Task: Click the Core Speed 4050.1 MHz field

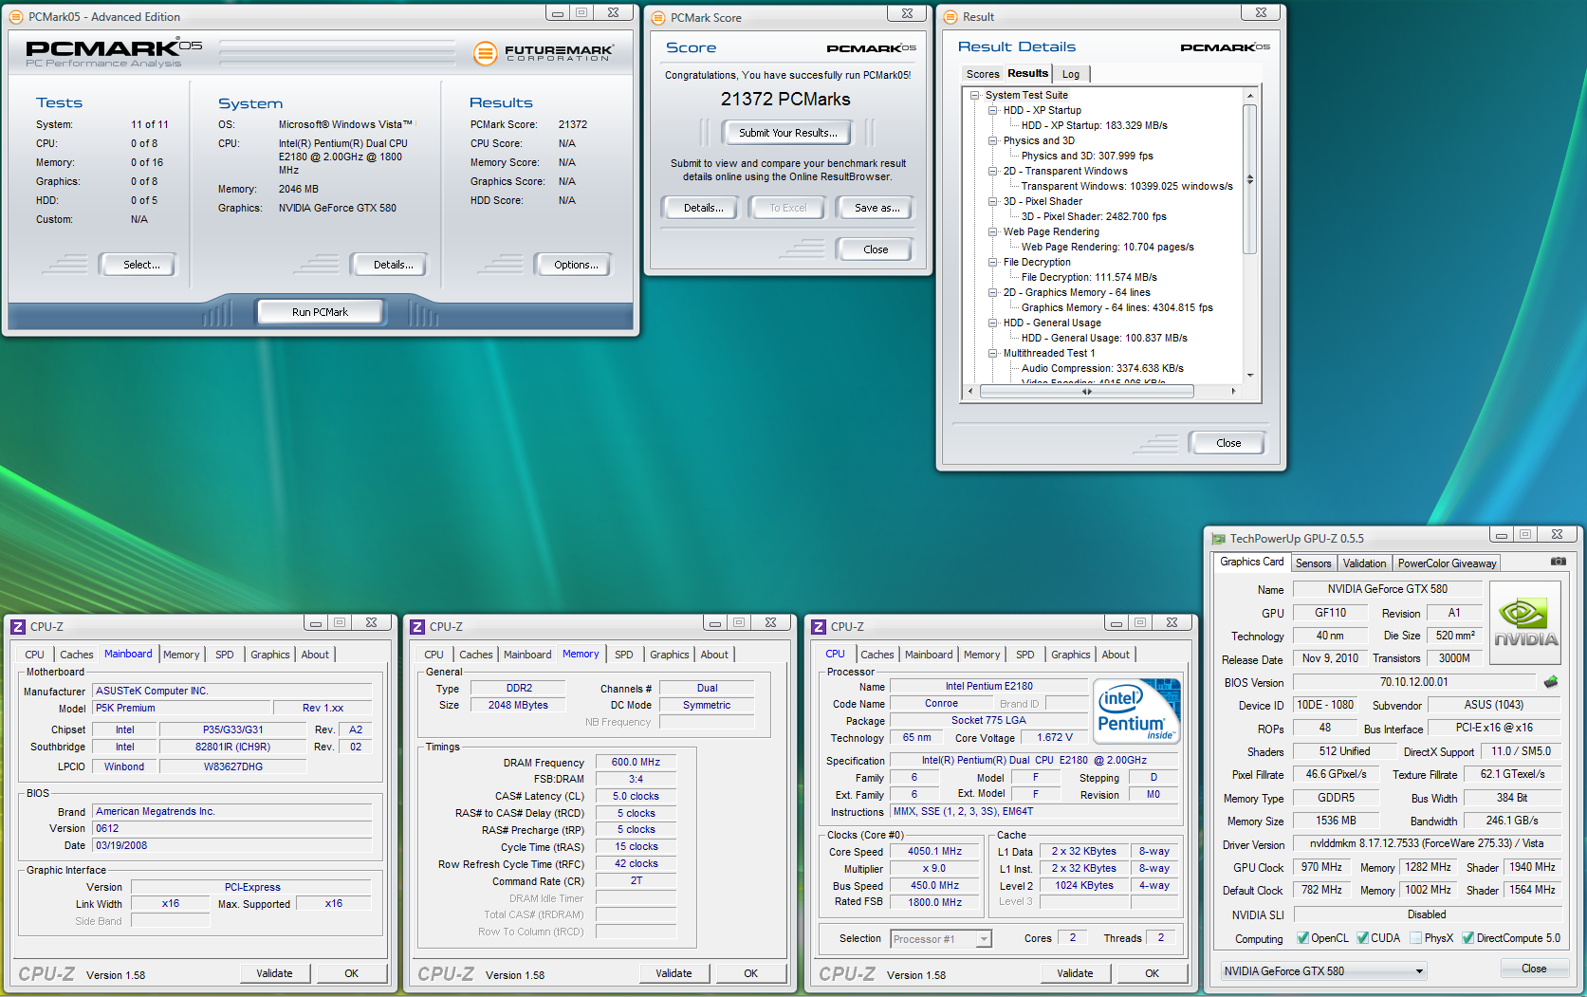Action: click(934, 852)
